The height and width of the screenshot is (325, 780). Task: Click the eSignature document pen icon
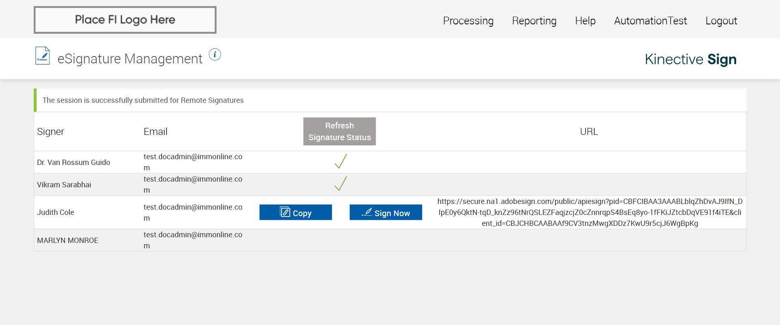pos(43,56)
